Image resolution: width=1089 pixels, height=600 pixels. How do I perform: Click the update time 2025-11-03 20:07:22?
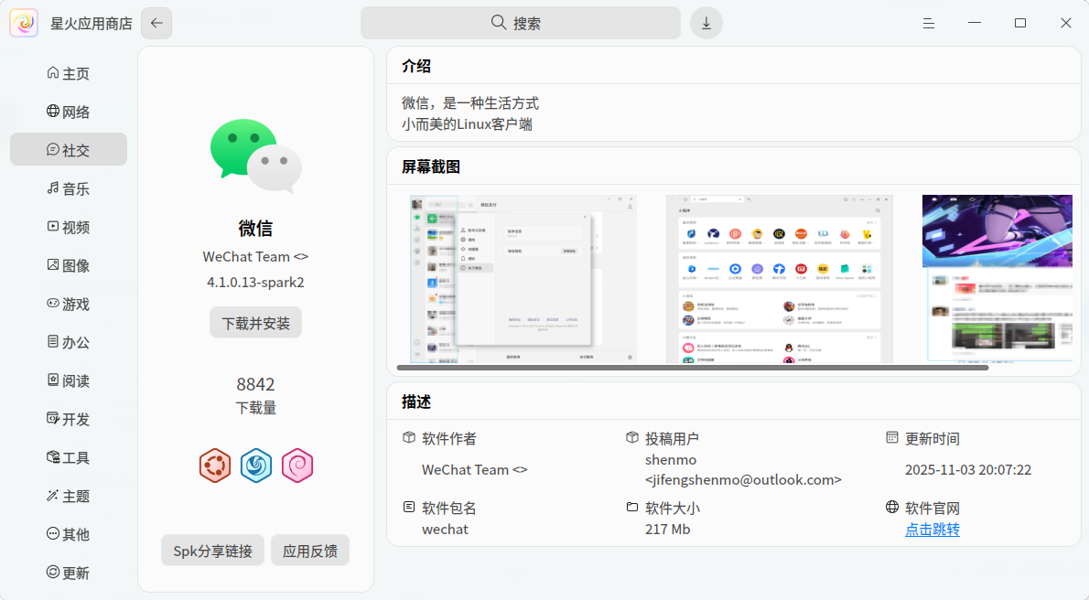[x=968, y=469]
